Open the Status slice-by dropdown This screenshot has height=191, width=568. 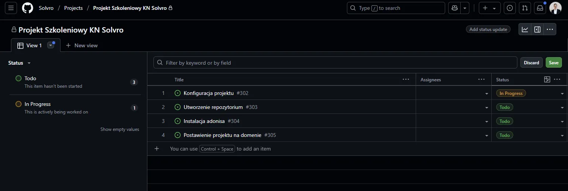coord(19,63)
